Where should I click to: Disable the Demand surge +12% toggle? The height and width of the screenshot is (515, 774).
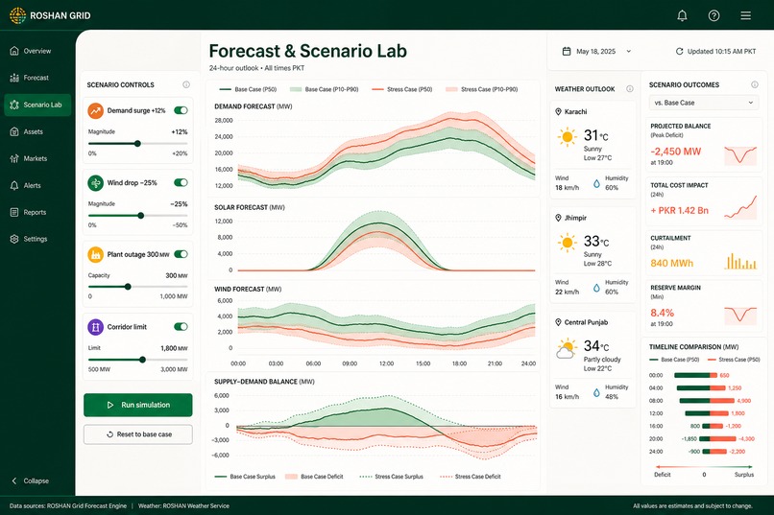click(x=181, y=110)
